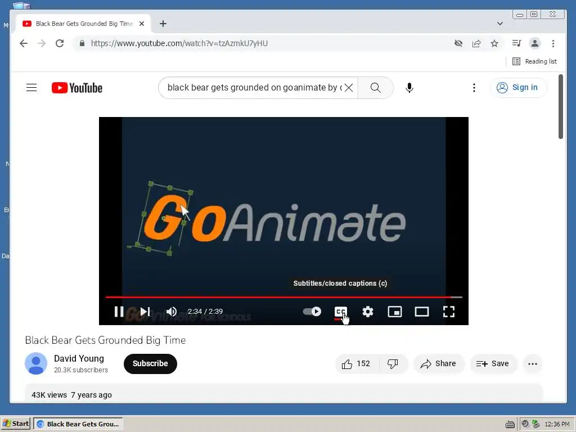The height and width of the screenshot is (432, 576).
Task: Open the Chrome profile avatar menu
Action: coord(535,43)
